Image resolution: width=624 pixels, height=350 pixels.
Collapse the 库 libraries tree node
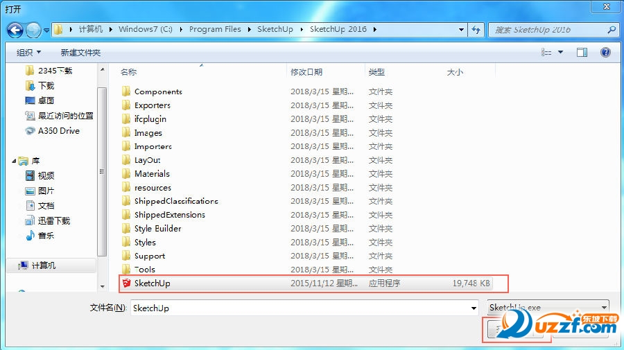[x=15, y=161]
